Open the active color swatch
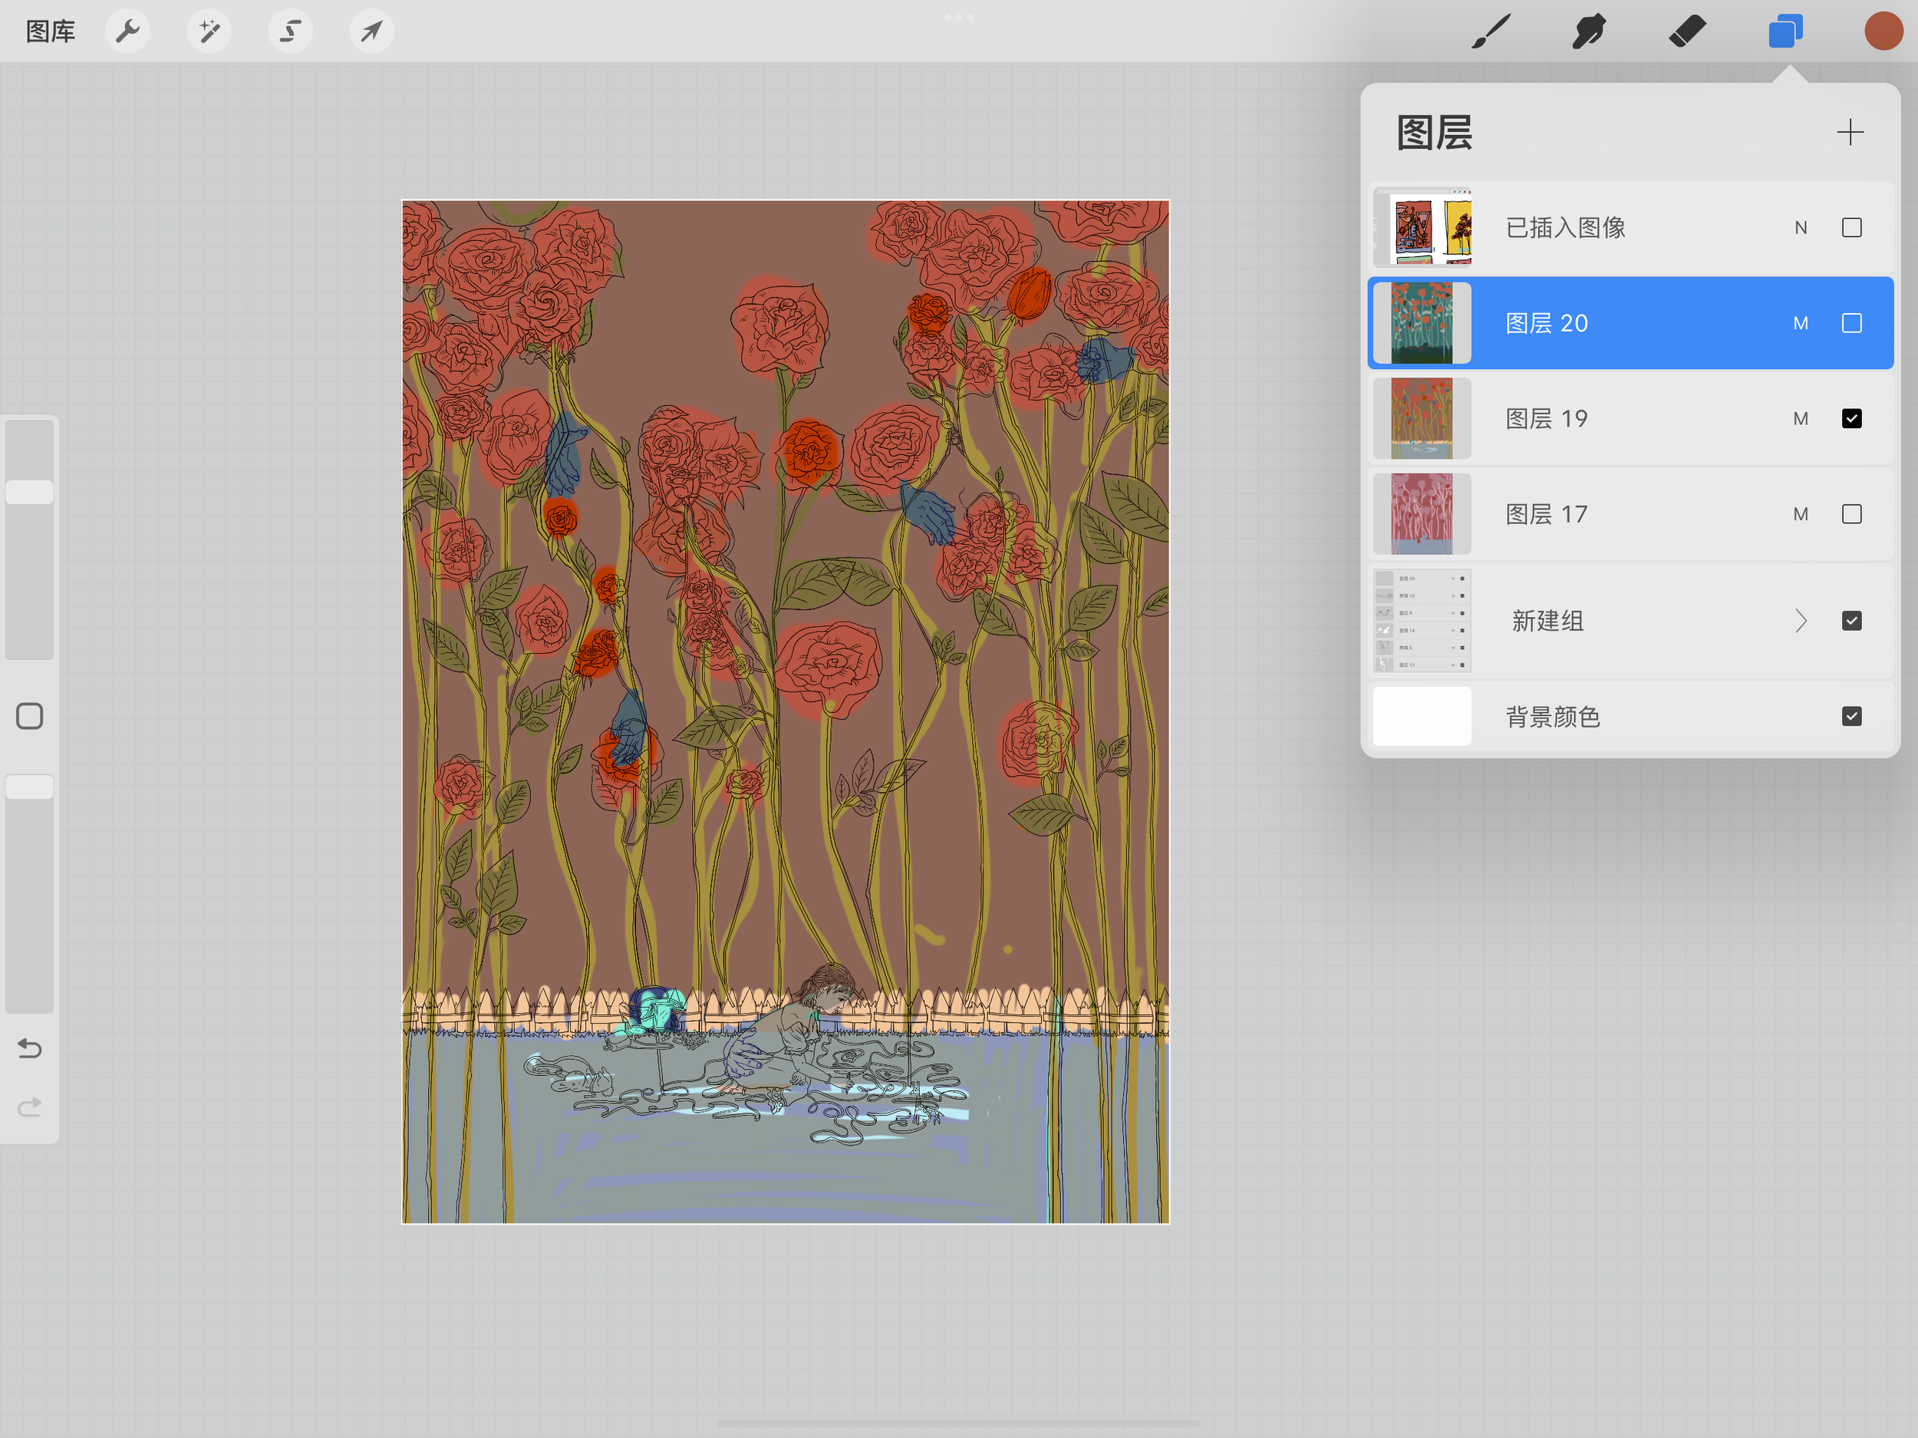This screenshot has height=1438, width=1918. [x=1883, y=31]
